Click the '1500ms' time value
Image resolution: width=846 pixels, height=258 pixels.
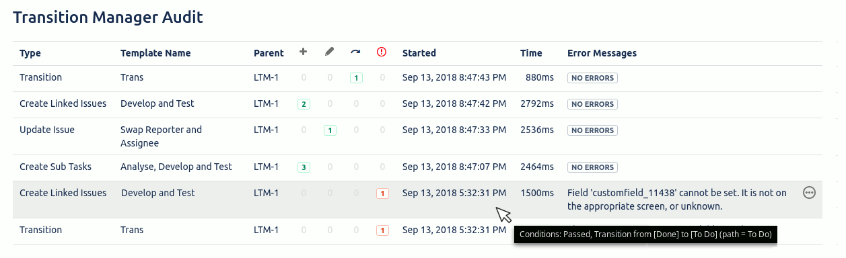click(537, 193)
